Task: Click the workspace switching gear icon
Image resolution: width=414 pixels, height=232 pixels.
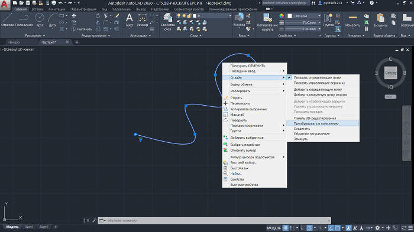Action: pos(377,228)
